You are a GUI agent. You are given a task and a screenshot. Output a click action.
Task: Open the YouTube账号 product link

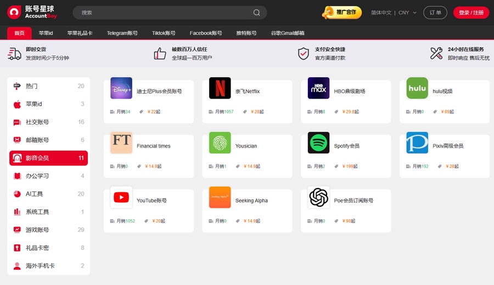click(x=151, y=201)
